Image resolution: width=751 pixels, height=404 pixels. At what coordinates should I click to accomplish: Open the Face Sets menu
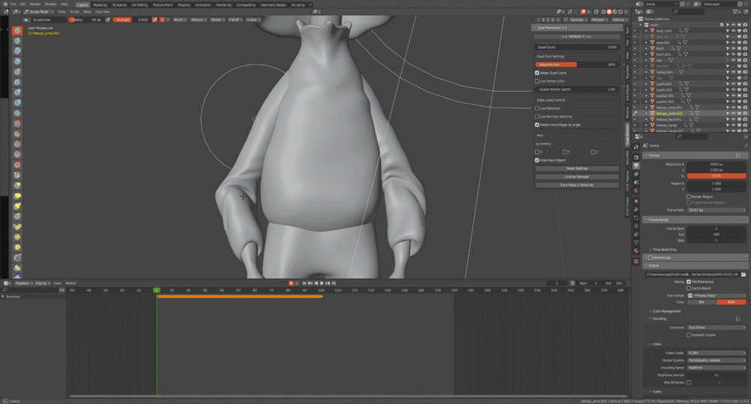click(102, 11)
